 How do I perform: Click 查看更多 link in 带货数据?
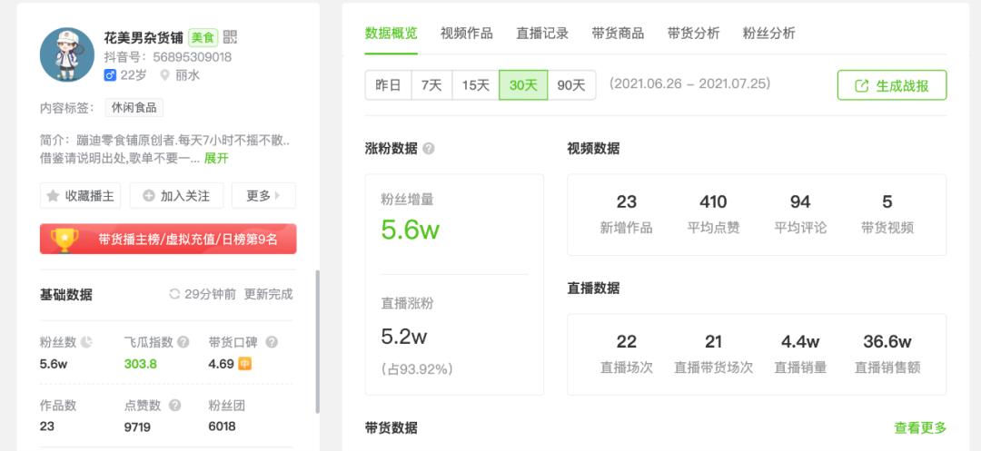pos(920,427)
